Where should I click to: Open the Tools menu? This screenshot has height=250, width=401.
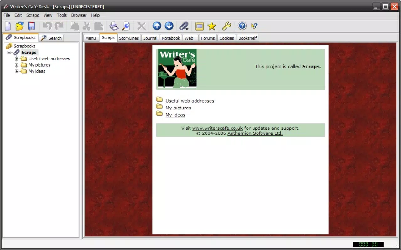(x=62, y=15)
